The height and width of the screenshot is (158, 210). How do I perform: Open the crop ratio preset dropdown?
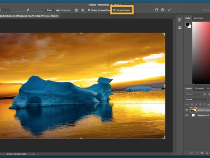point(6,10)
